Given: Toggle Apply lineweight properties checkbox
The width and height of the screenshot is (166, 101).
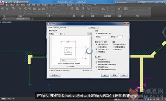Looking at the screenshot, I should coord(97,67).
